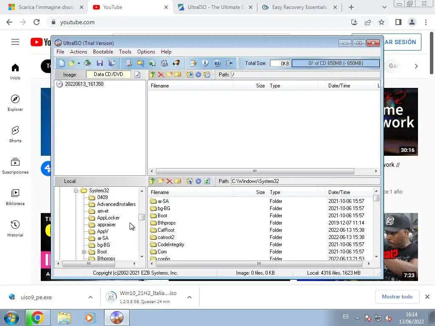Click the toolbar icon left of the info icon
The image size is (435, 326).
[193, 63]
